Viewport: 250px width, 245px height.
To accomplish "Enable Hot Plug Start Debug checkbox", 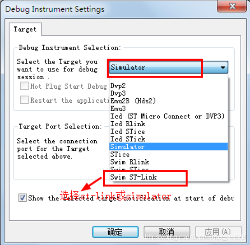I will coord(24,86).
